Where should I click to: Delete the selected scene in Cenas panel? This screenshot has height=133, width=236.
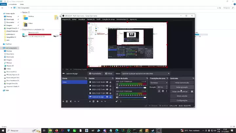(x=67, y=101)
